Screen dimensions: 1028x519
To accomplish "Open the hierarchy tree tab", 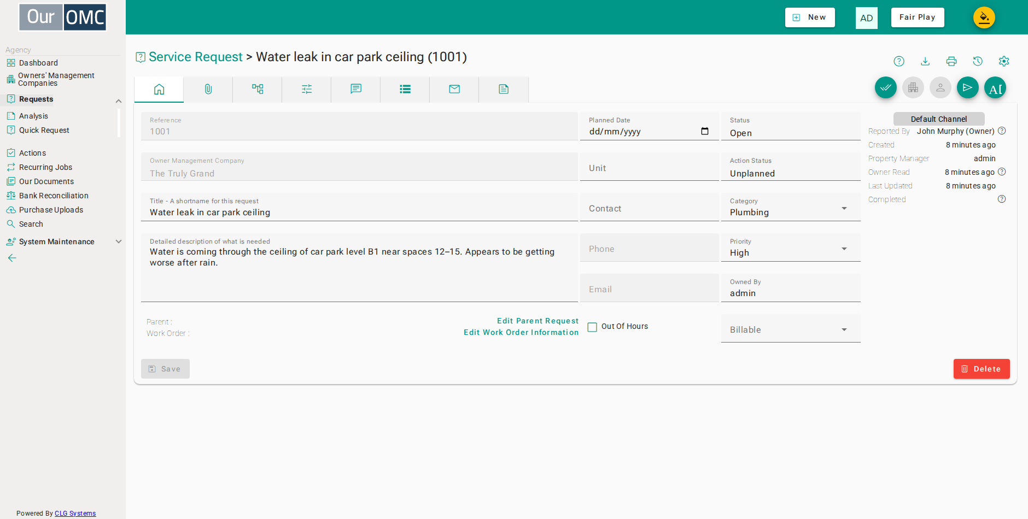I will click(x=258, y=89).
